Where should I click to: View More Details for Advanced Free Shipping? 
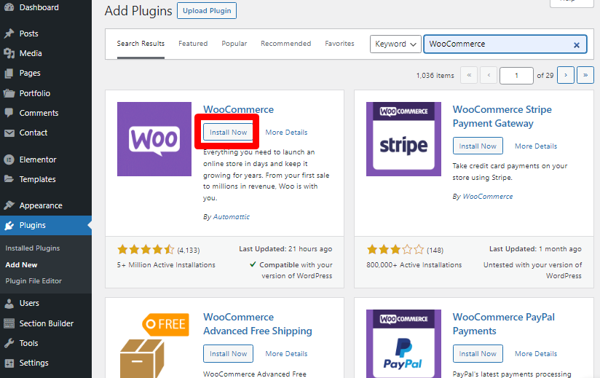[x=286, y=354]
